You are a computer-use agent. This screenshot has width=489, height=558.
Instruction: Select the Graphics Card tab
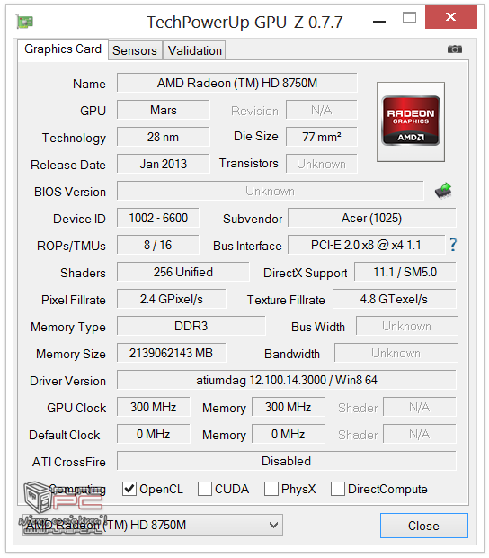coord(63,49)
